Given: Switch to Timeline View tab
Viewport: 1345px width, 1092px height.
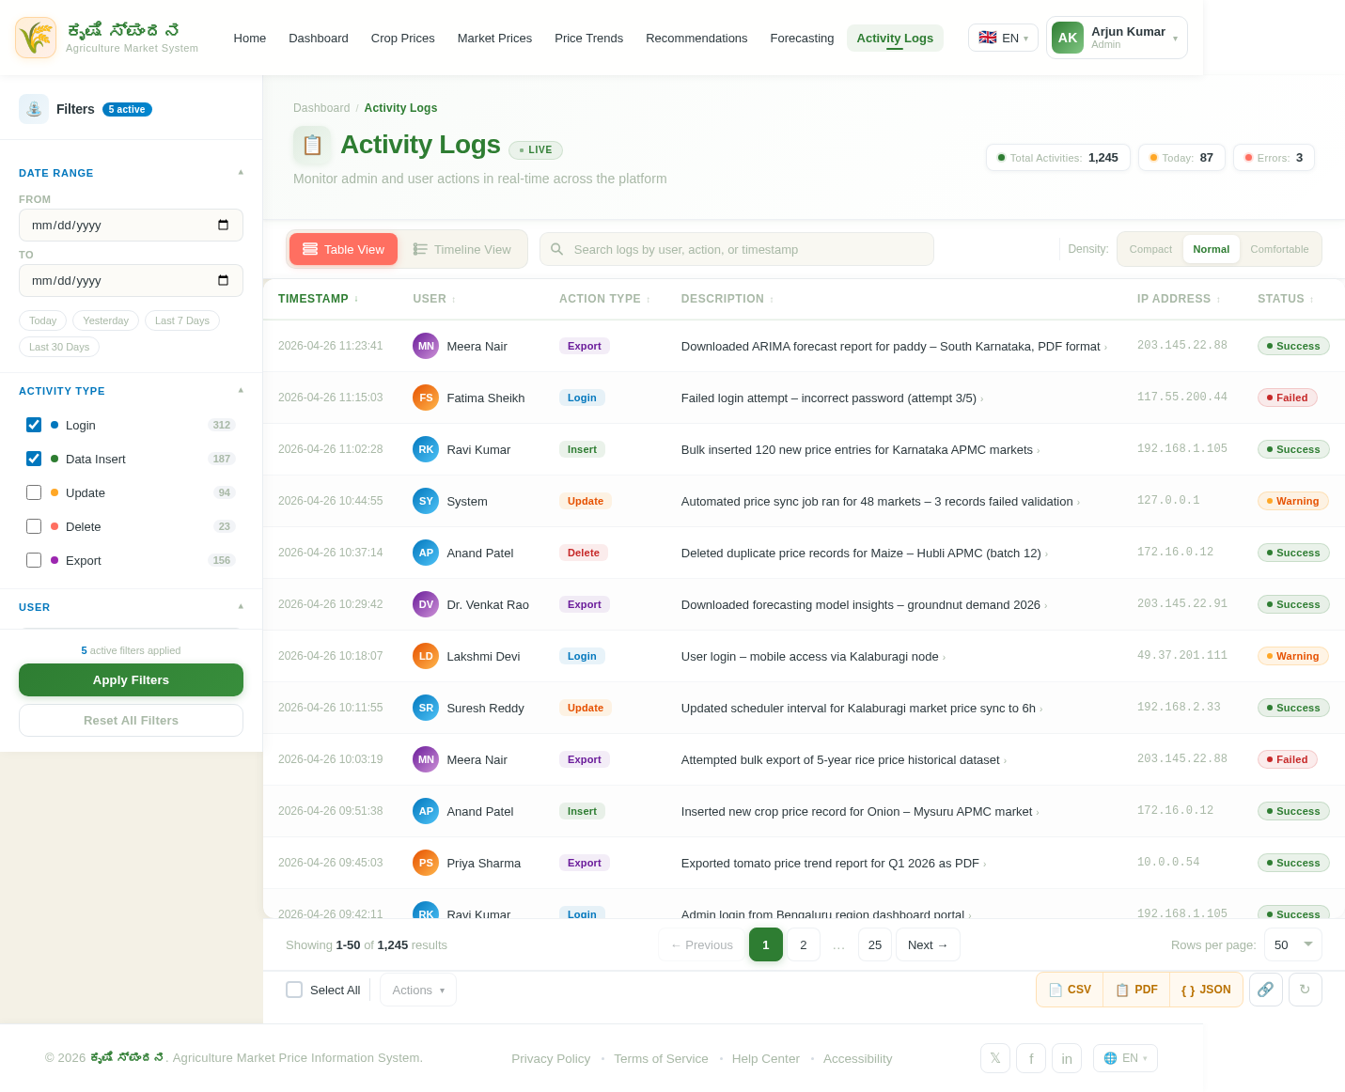Looking at the screenshot, I should 462,249.
